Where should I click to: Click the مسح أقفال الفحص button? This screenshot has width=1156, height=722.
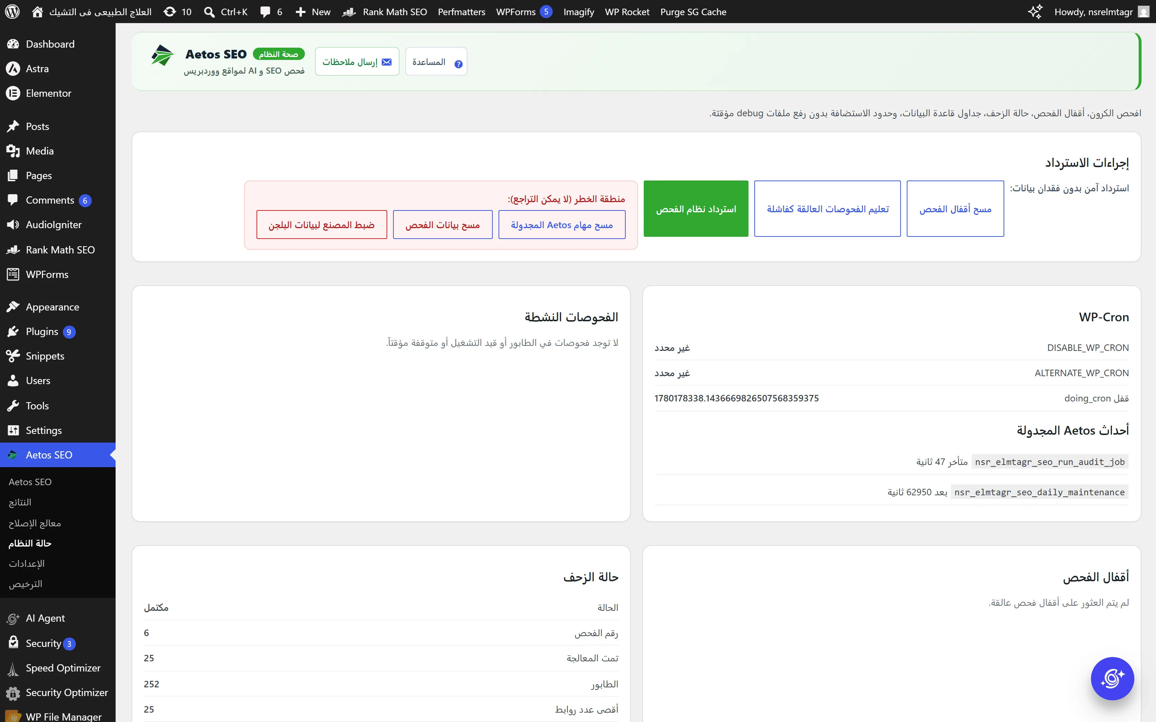[956, 209]
